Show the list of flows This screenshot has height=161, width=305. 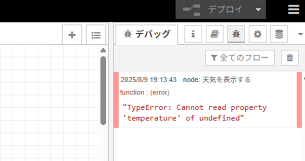pyautogui.click(x=96, y=35)
